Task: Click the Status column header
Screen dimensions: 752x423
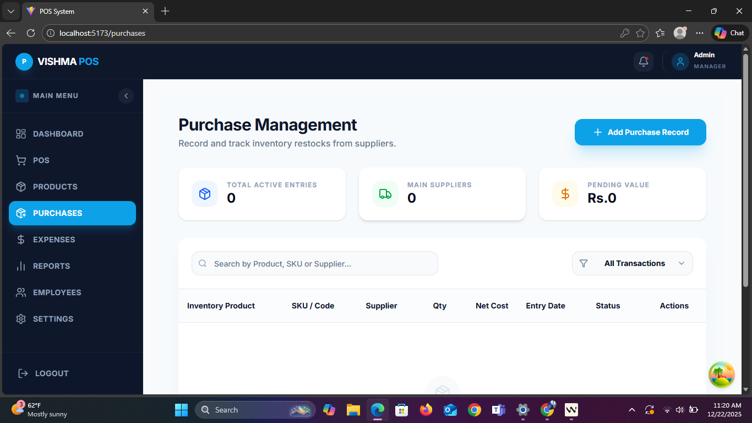Action: (608, 306)
